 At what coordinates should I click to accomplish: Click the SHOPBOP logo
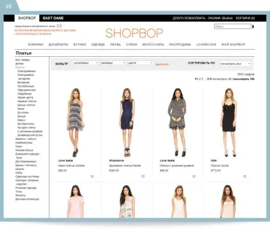[134, 33]
